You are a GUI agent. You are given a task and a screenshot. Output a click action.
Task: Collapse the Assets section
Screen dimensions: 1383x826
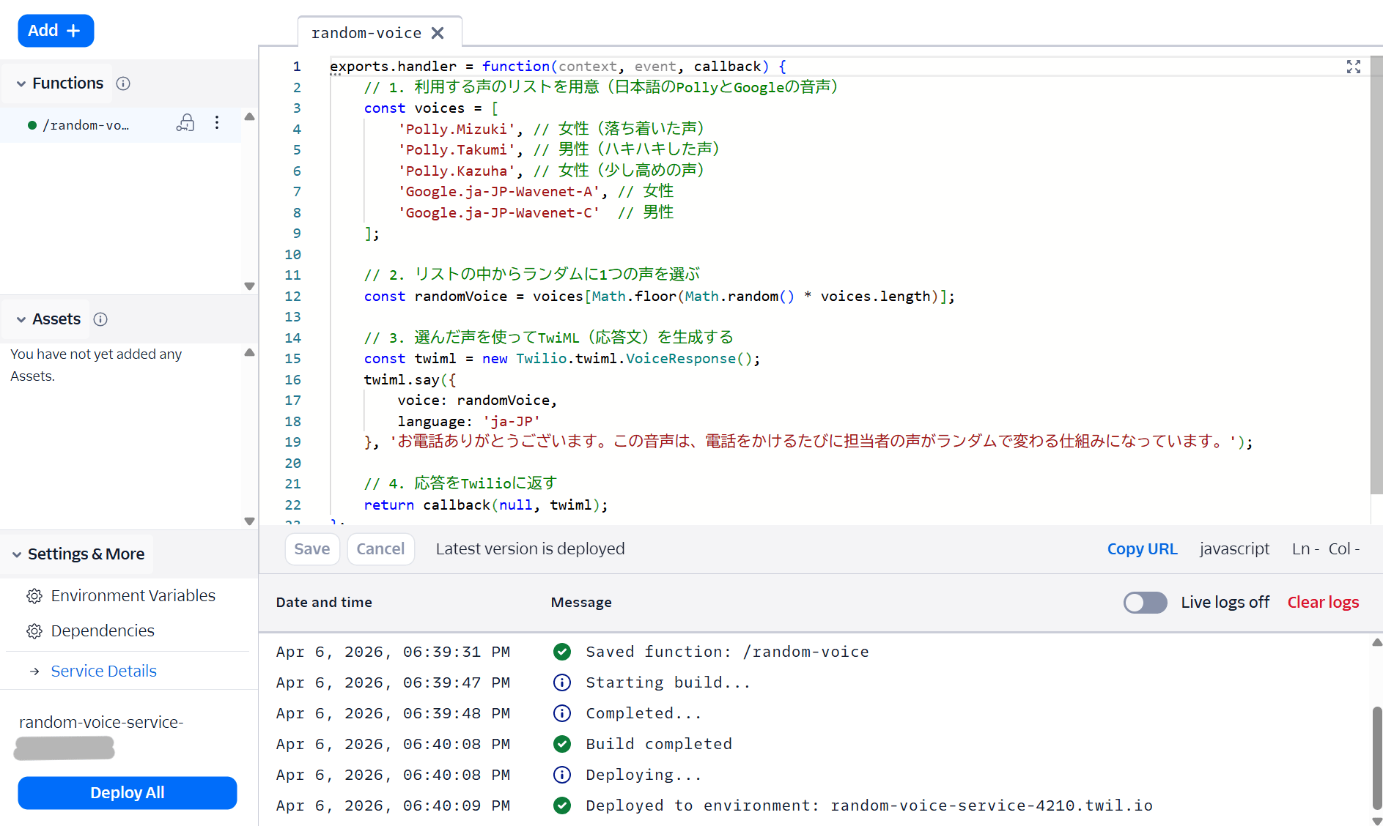coord(19,319)
